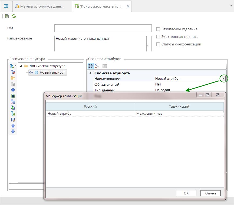Switch attribute properties to categorized view
Viewport: 234px width, 205px height.
[91, 66]
